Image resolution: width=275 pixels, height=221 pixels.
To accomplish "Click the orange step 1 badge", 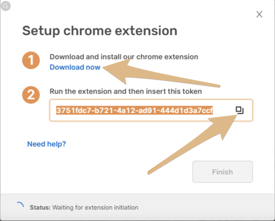I will coord(31,61).
